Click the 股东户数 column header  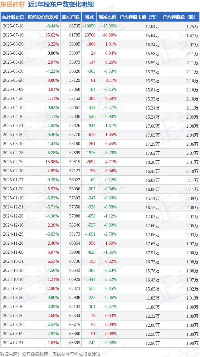coord(71,17)
